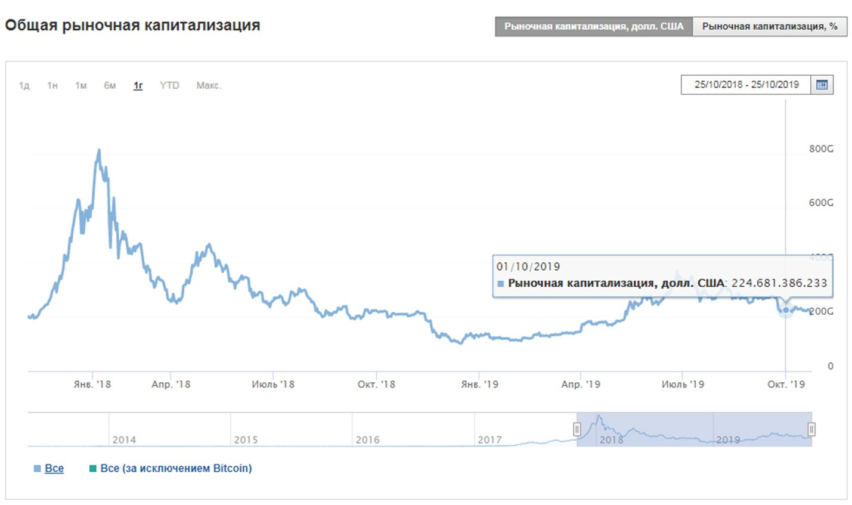Toggle the 'Все' series in the legend
Image resolution: width=852 pixels, height=505 pixels.
(54, 469)
